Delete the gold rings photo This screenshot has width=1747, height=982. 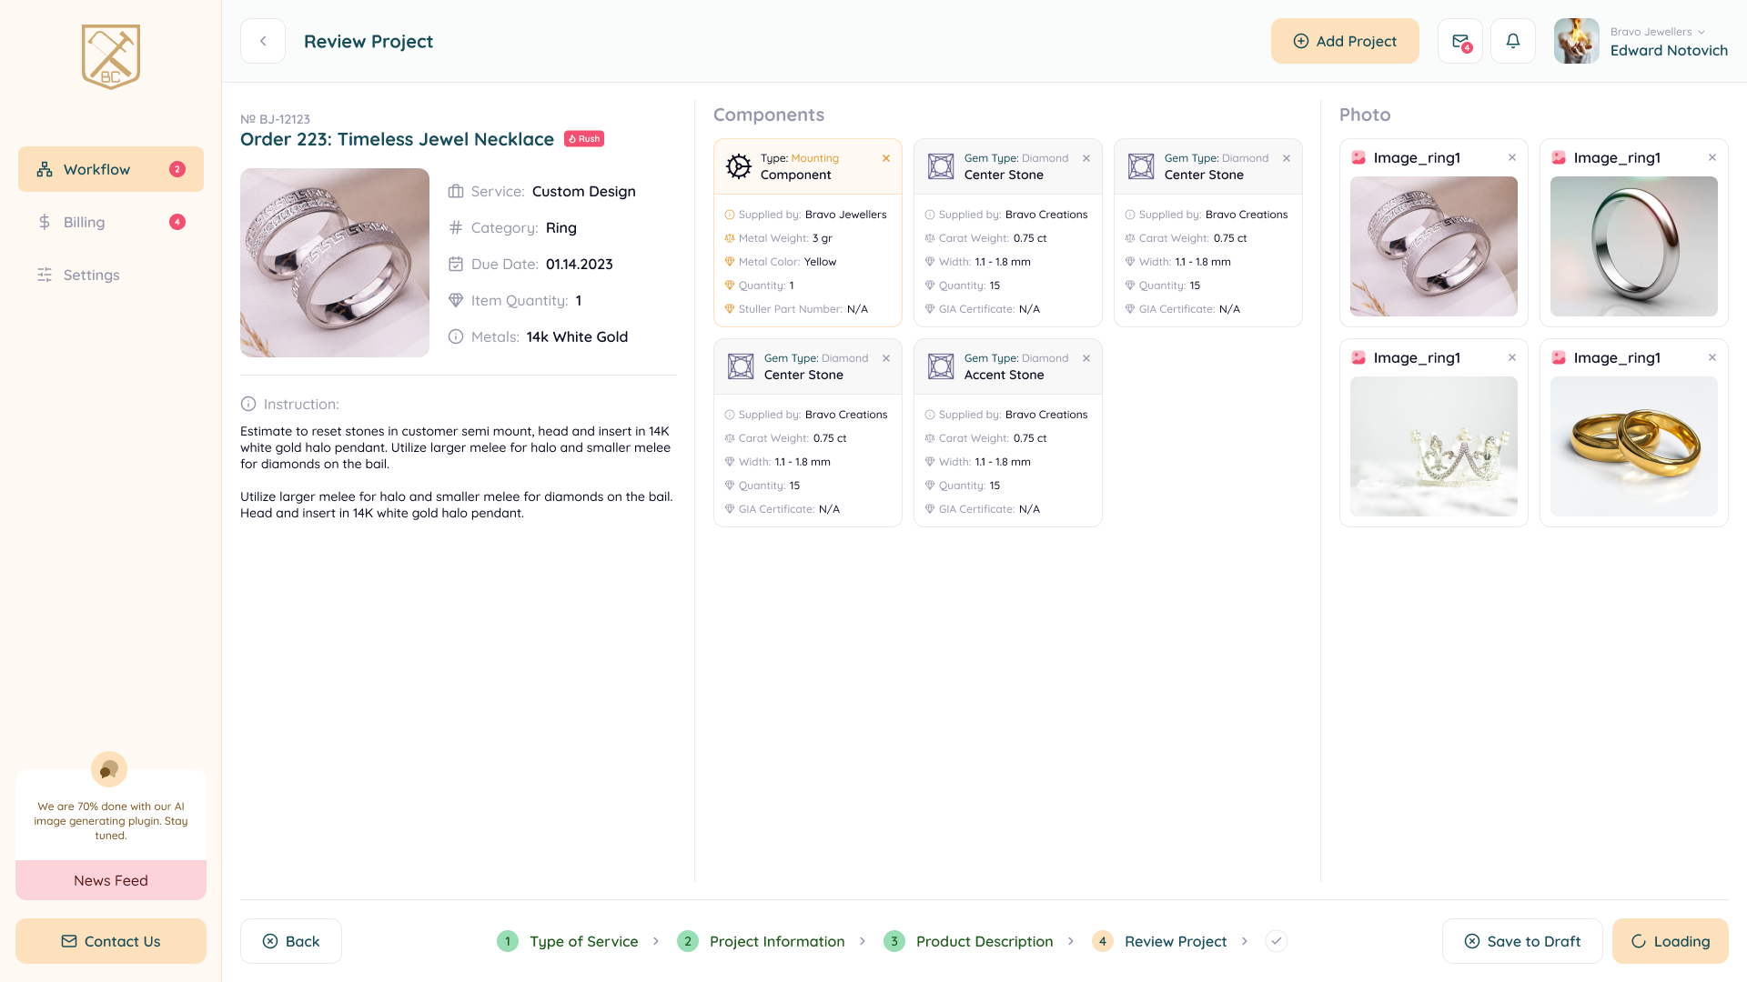[x=1712, y=358]
